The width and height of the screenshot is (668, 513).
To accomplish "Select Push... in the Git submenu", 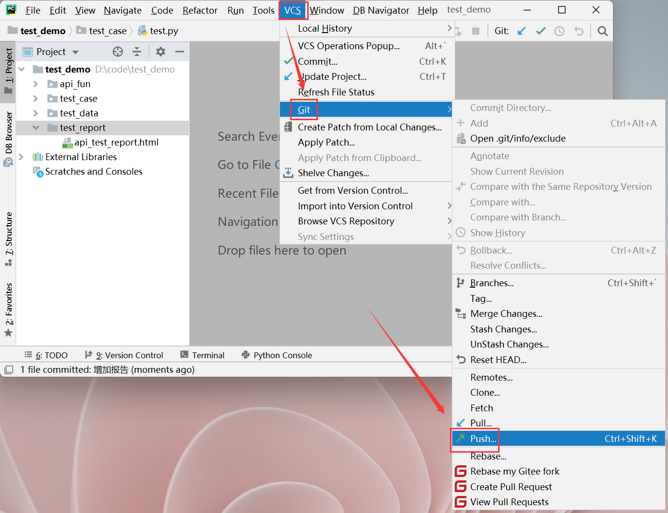I will [483, 439].
